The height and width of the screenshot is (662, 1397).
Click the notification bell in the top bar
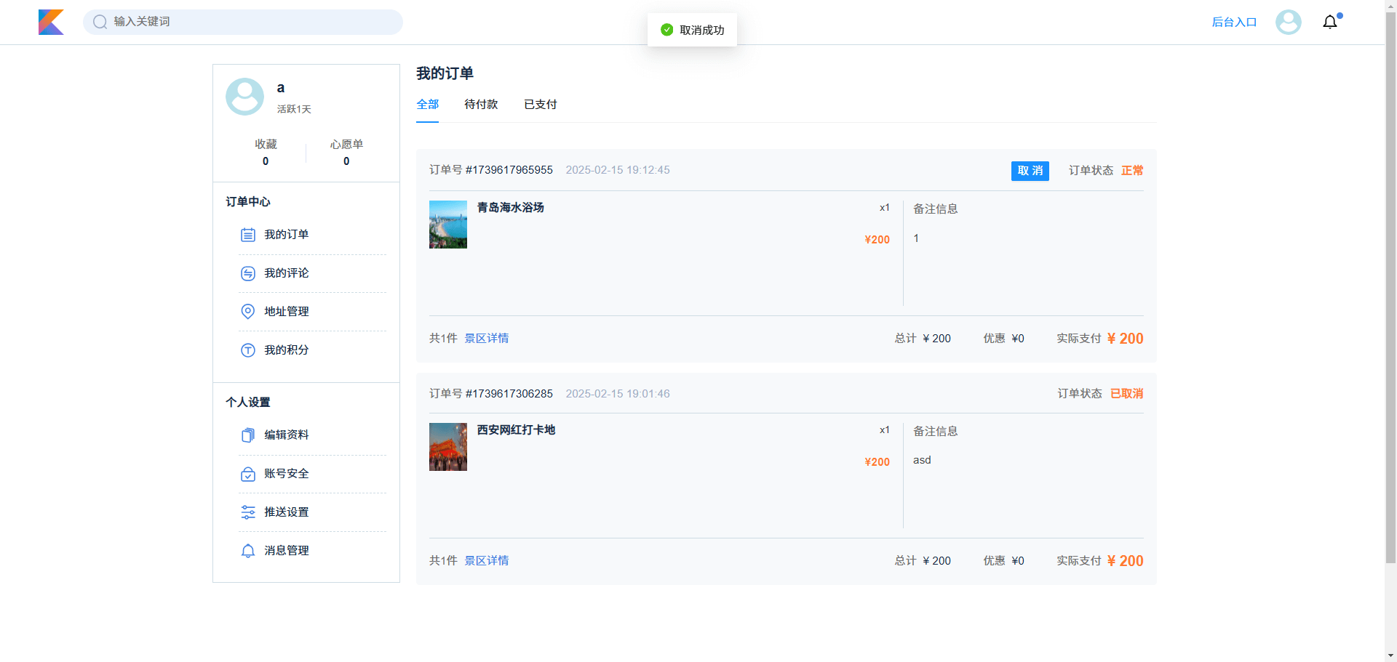pyautogui.click(x=1329, y=21)
